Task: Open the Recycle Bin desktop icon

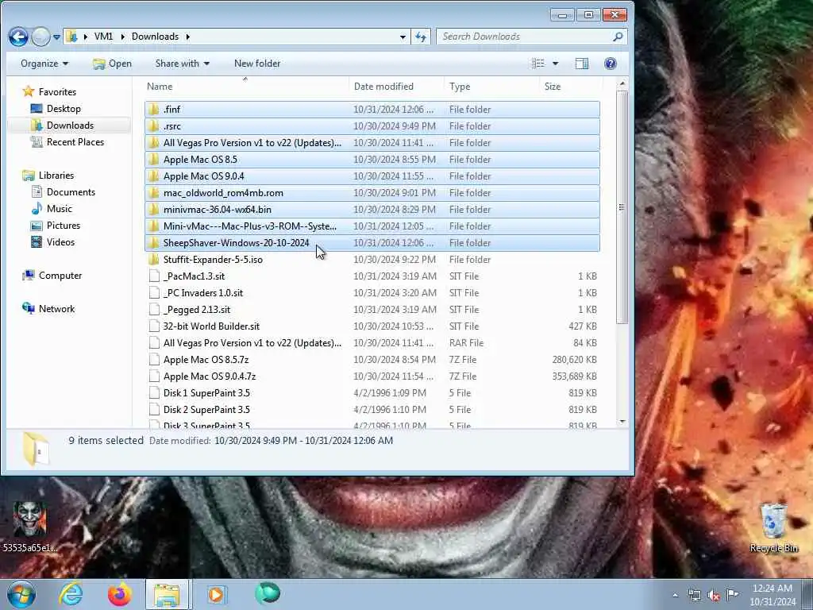Action: pyautogui.click(x=773, y=527)
